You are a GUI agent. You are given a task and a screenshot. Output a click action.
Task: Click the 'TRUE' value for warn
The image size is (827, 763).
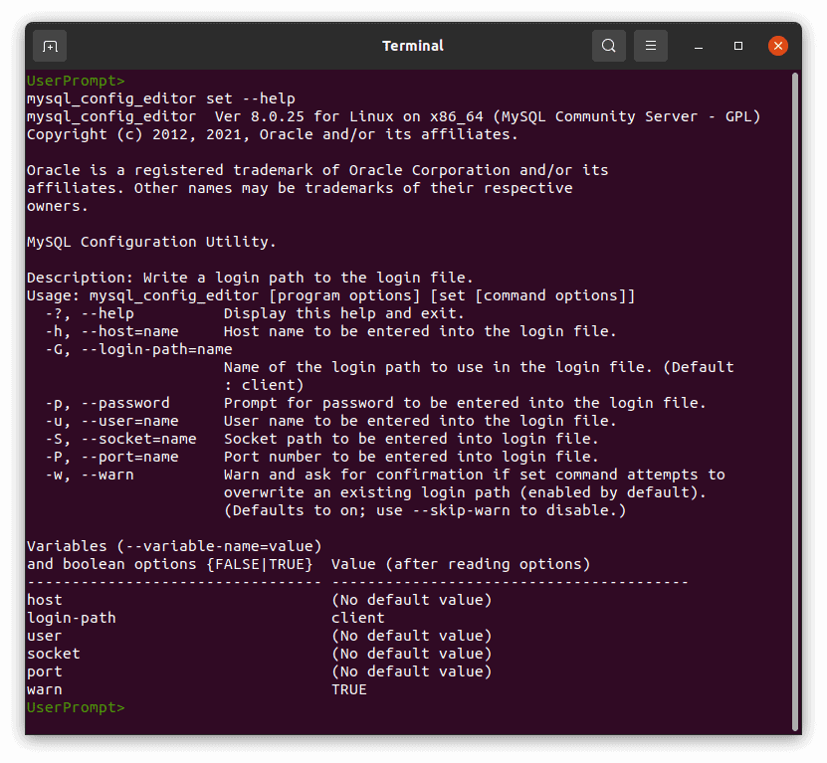[349, 689]
